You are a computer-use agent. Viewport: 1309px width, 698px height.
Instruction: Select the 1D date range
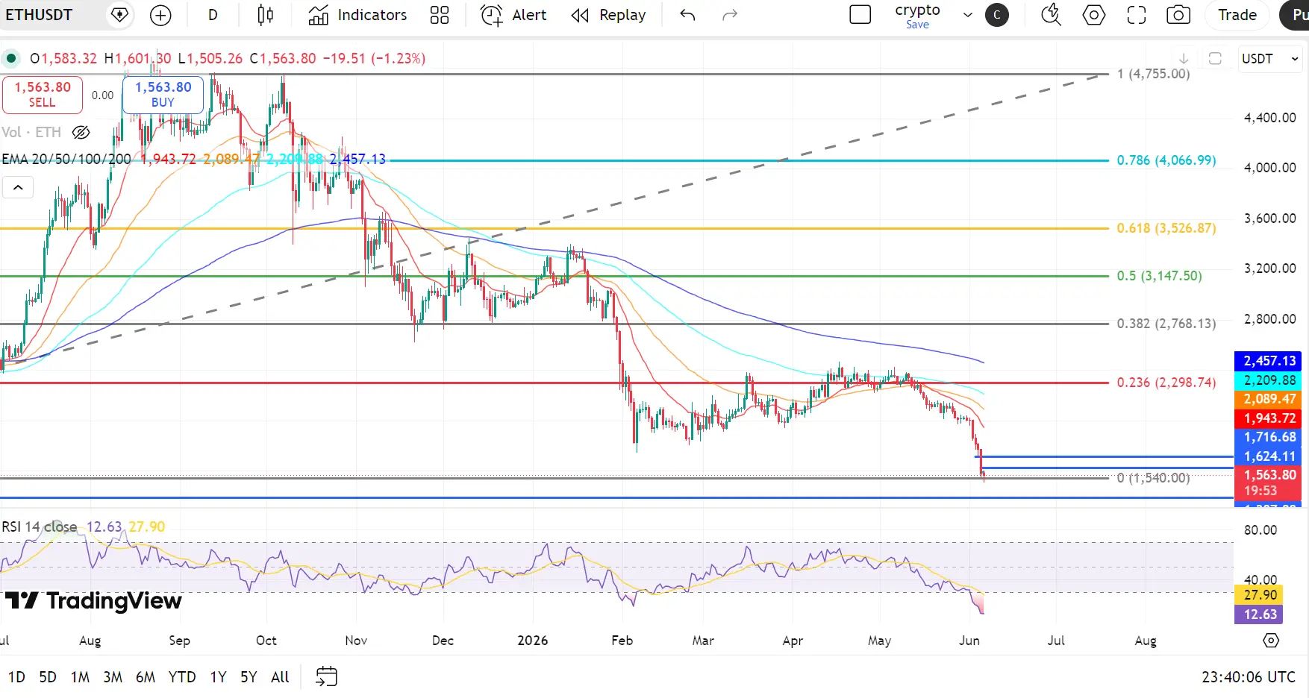pyautogui.click(x=16, y=677)
